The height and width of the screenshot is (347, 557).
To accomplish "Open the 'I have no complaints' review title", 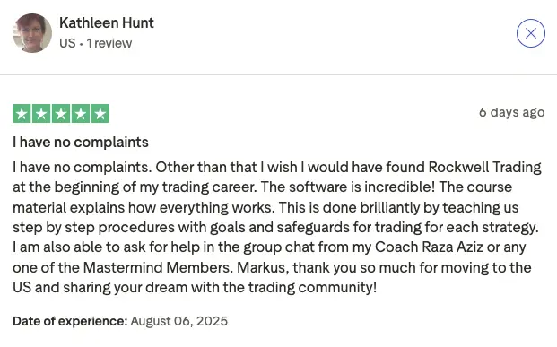I will (81, 142).
